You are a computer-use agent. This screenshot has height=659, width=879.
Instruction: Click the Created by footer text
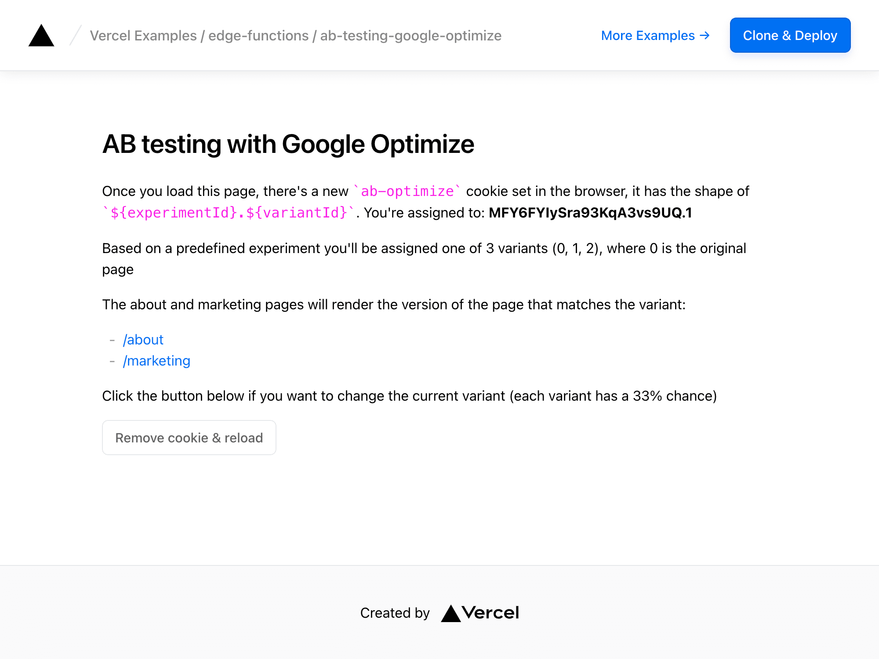(x=395, y=613)
